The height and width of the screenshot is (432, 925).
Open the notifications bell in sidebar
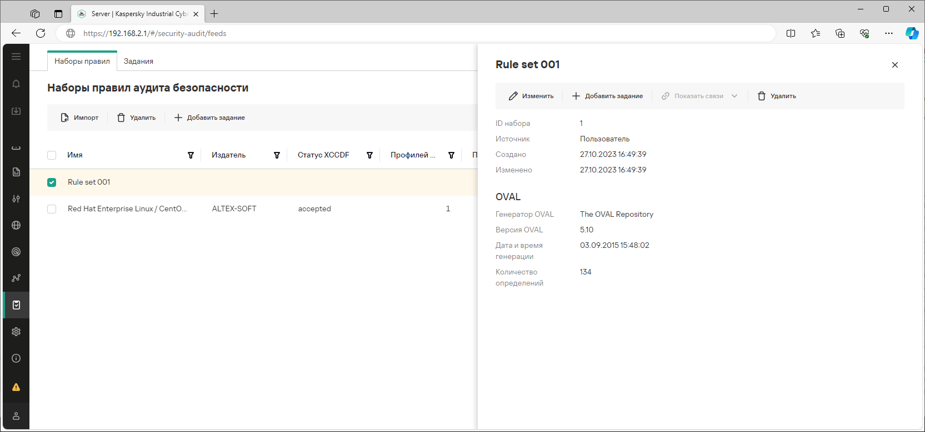(16, 84)
